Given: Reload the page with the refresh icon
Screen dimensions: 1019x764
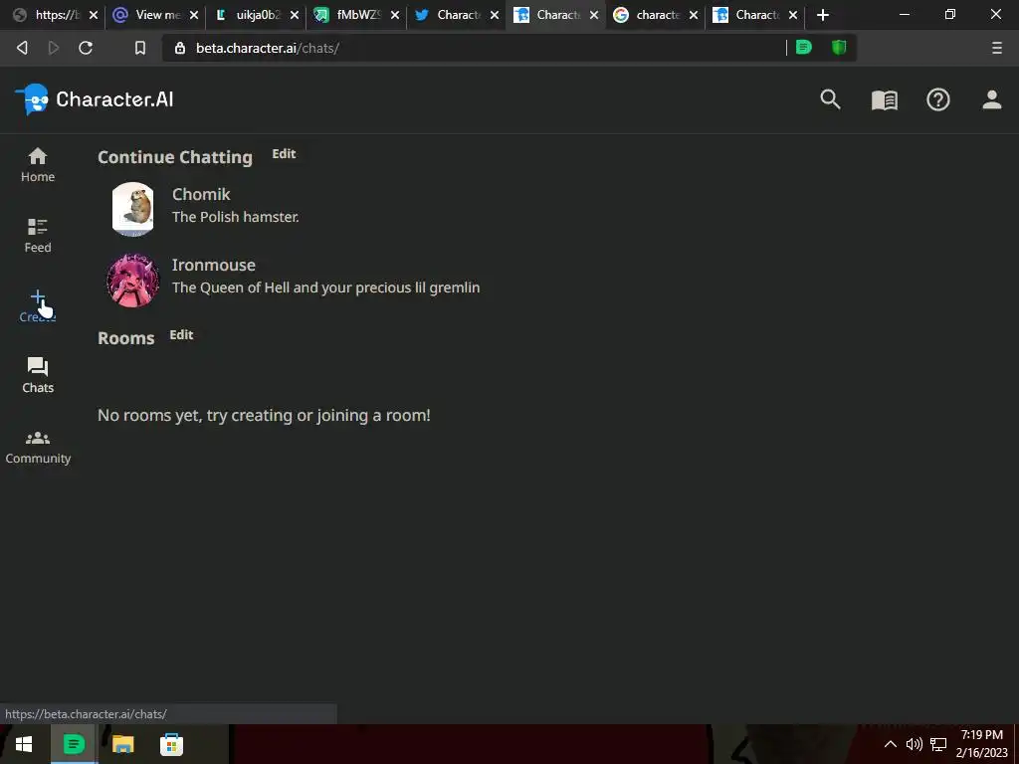Looking at the screenshot, I should tap(86, 48).
